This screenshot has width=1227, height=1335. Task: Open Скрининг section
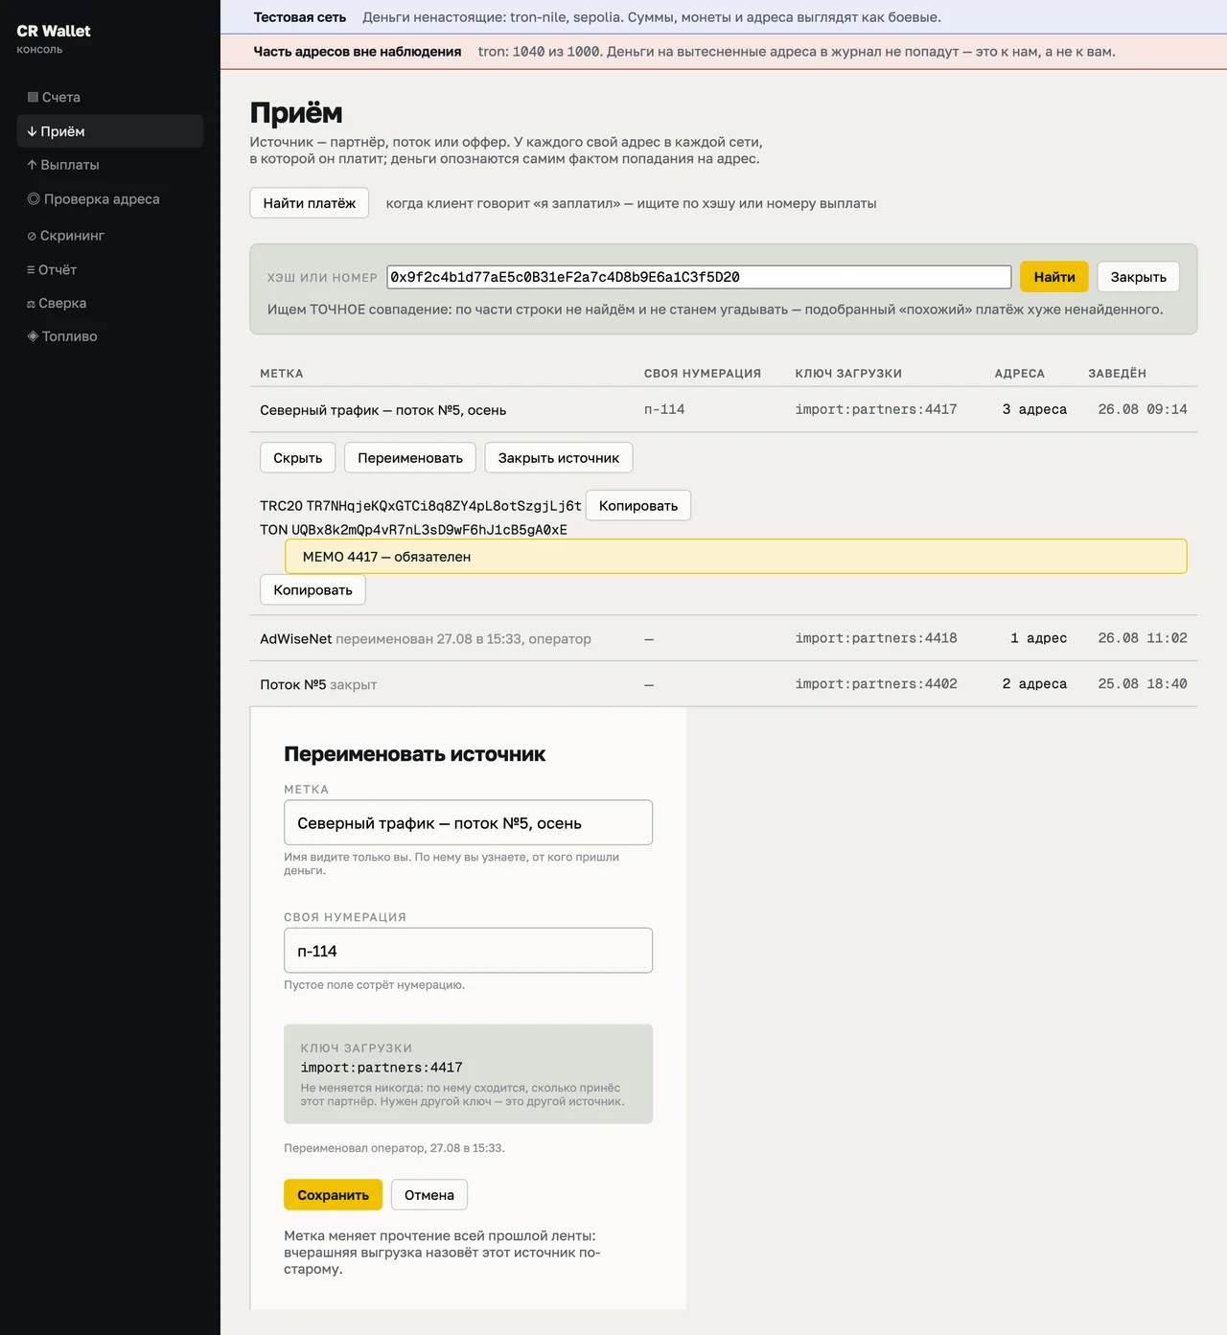pyautogui.click(x=109, y=236)
